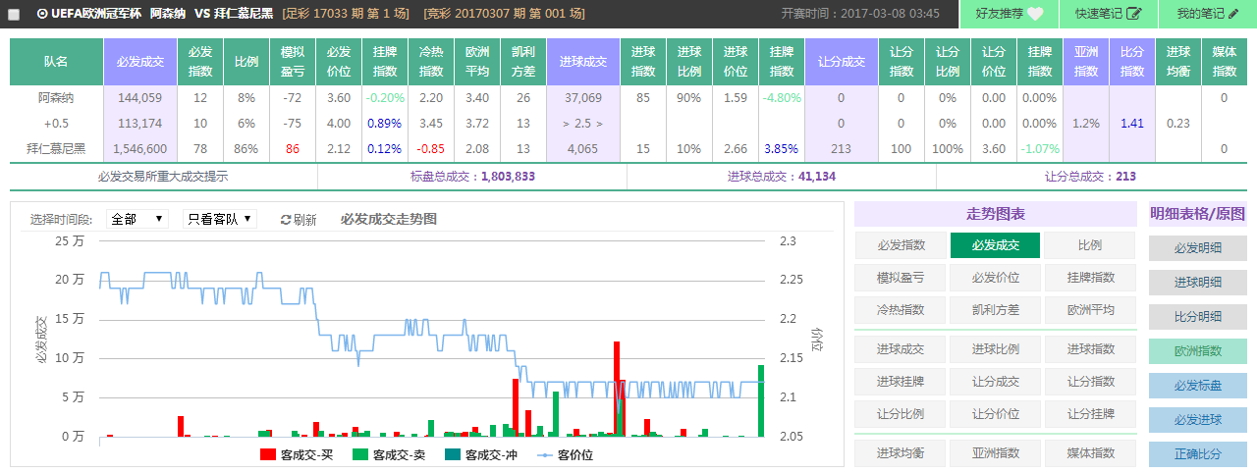The height and width of the screenshot is (473, 1257).
Task: Show the 让分挂牌 trend chart
Action: click(x=1090, y=413)
